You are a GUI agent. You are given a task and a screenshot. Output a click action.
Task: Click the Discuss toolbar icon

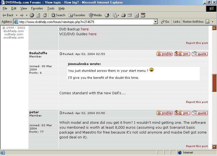(x=136, y=15)
